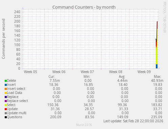Click the blue Insert bar in graph
Viewport: 168px width, 129px height.
(x=157, y=66)
